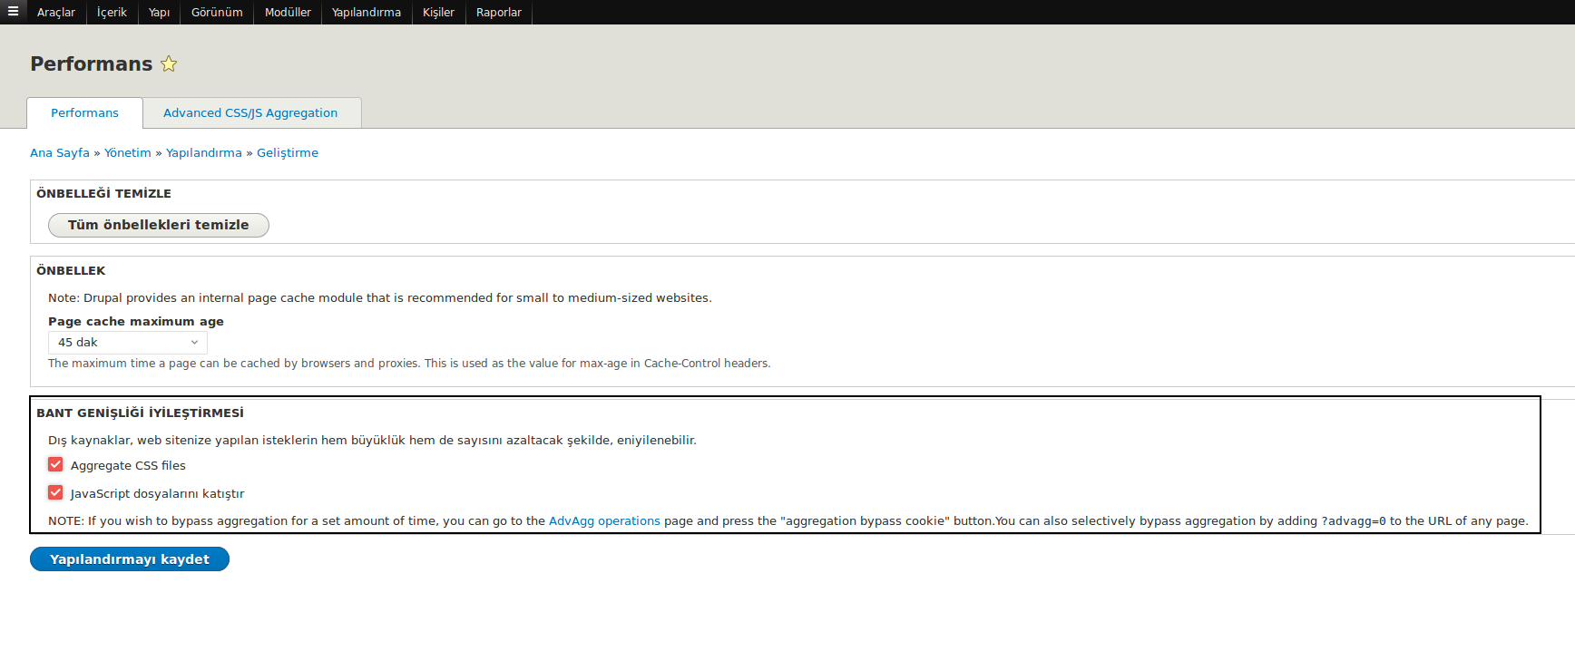Add Performans page to shortcuts with star

coord(169,63)
